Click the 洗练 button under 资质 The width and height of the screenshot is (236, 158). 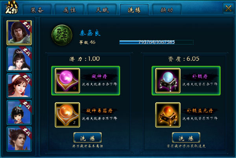click(x=186, y=138)
